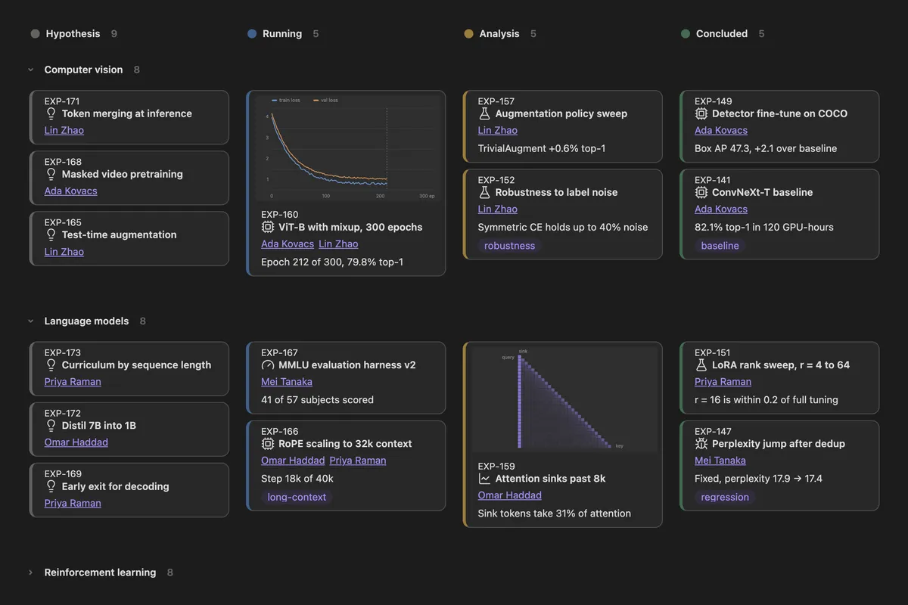Click 'Sink tokens take 31% of attention'
This screenshot has height=605, width=908.
pyautogui.click(x=555, y=513)
